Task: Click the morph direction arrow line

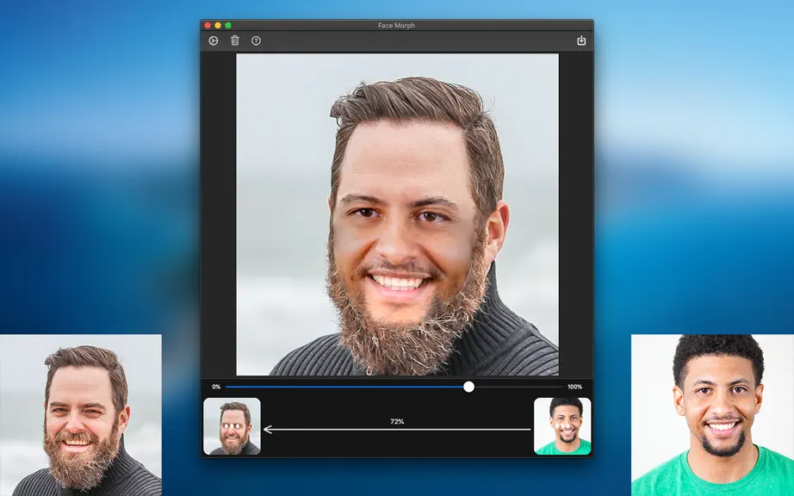Action: click(398, 430)
